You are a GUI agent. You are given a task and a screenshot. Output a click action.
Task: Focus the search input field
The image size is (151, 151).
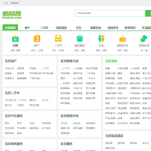tap(110, 13)
